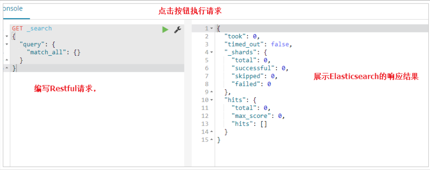The width and height of the screenshot is (430, 170).
Task: Collapse the "query" block fold arrow
Action: [x=7, y=44]
